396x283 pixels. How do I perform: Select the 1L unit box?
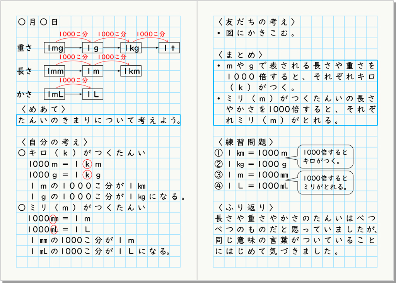[92, 94]
